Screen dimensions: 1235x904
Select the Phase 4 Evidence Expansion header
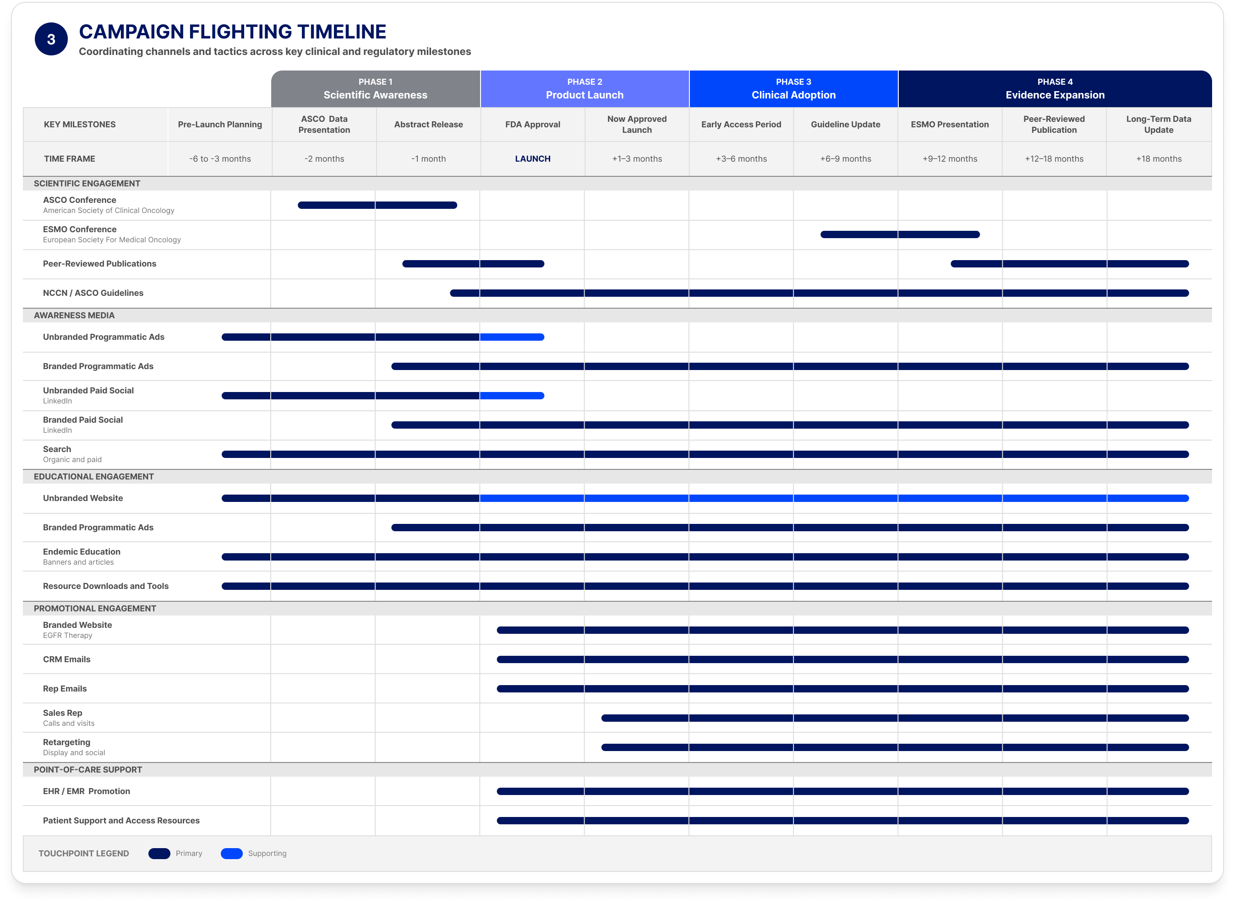pos(1055,89)
